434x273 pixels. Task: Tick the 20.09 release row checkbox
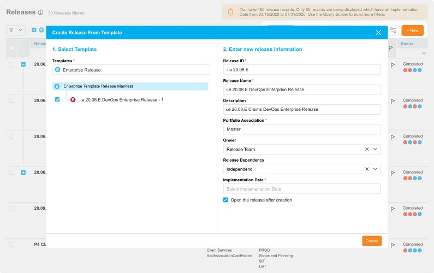(x=11, y=208)
